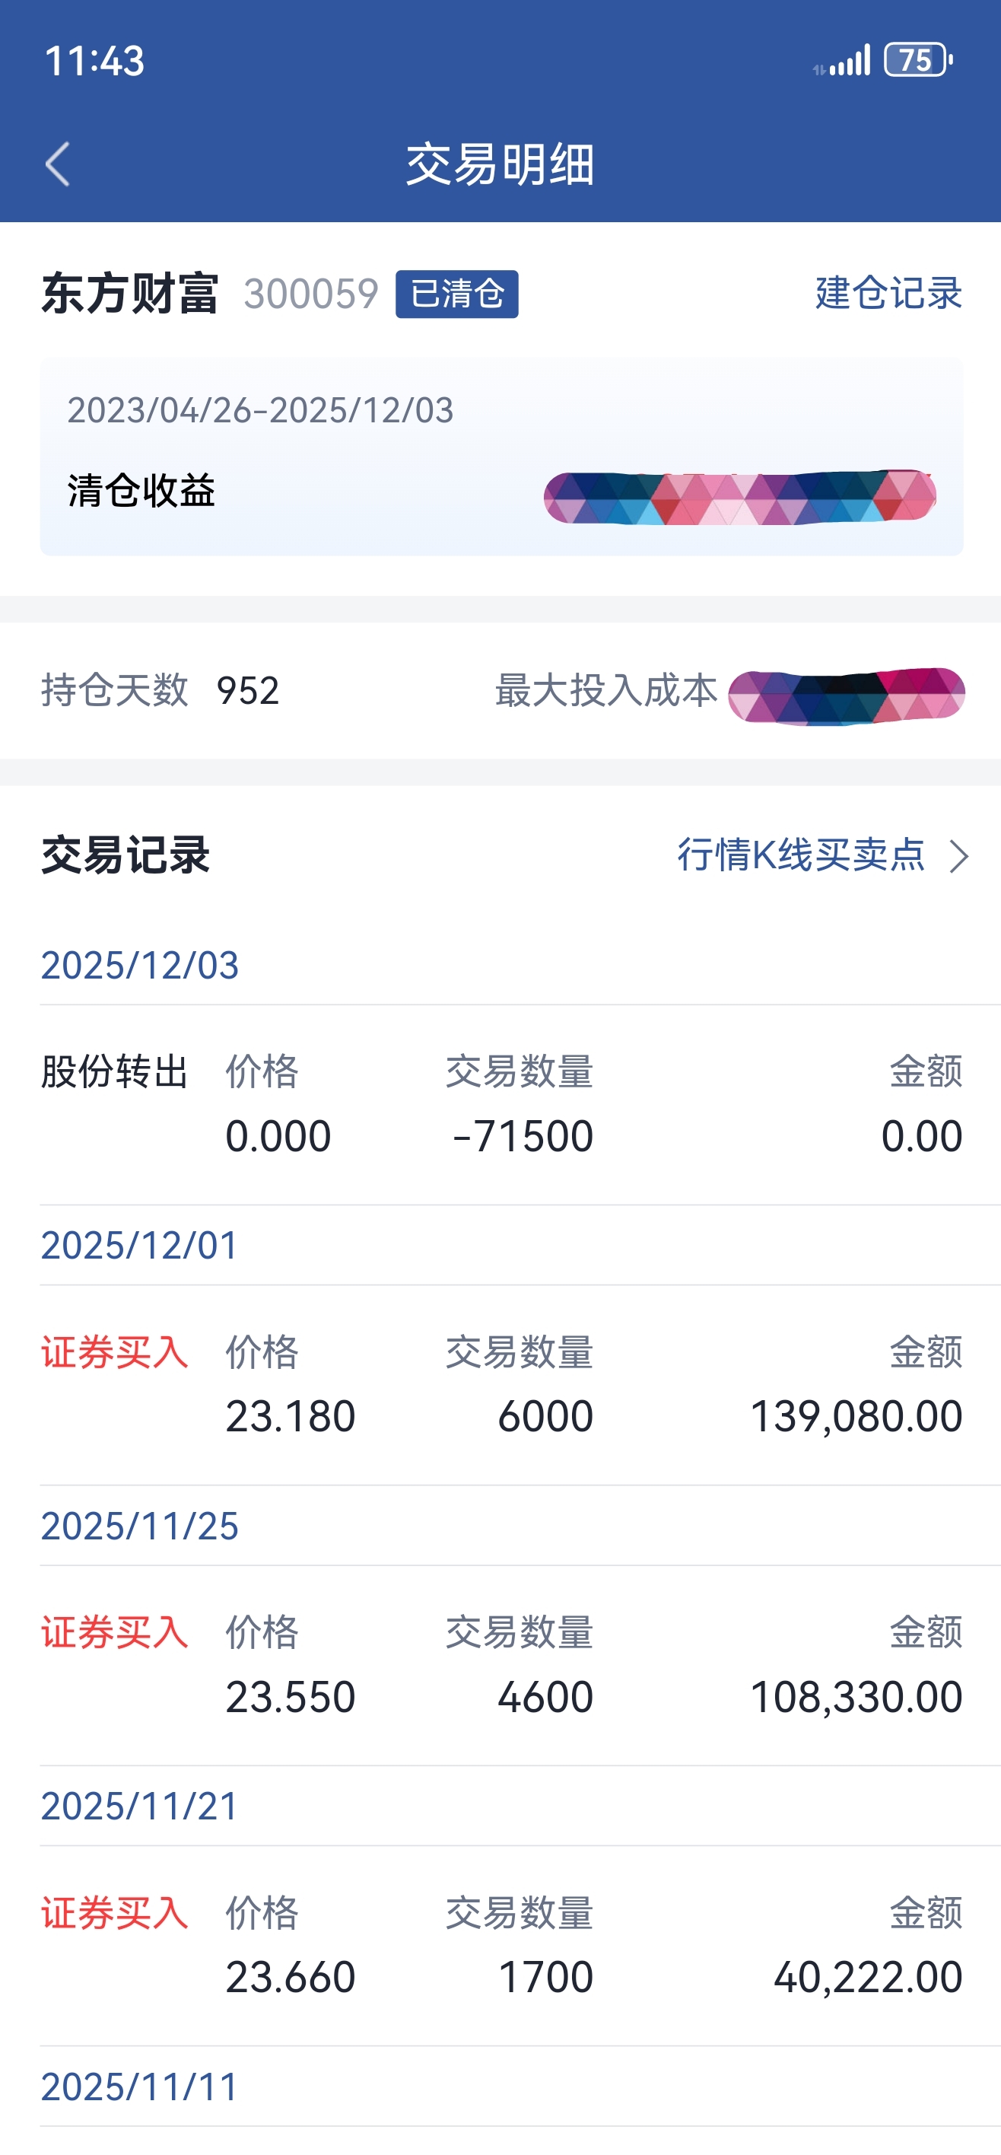1001x2155 pixels.
Task: Tap the battery indicator in status bar
Action: tap(917, 60)
